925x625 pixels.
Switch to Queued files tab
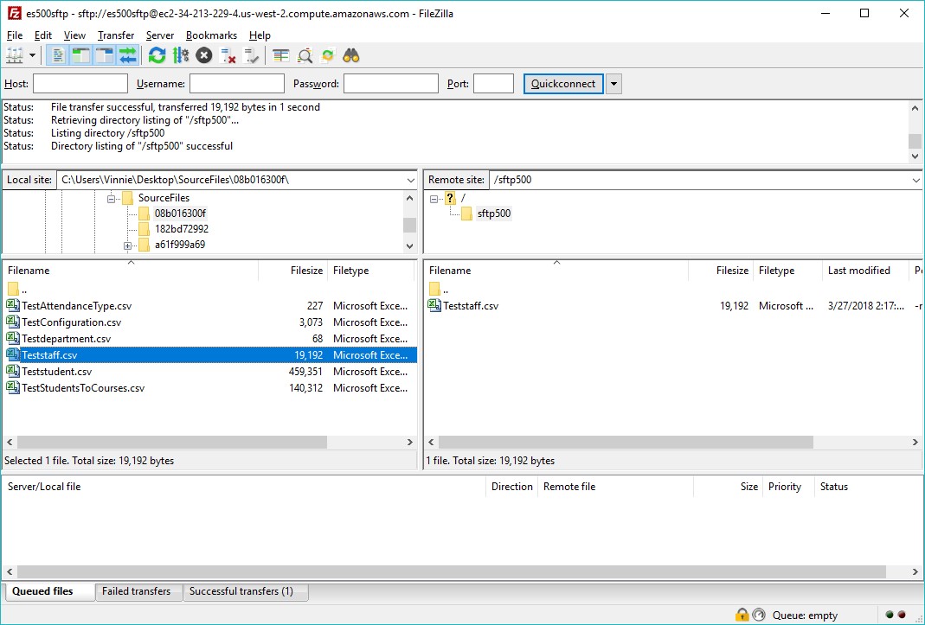point(48,591)
